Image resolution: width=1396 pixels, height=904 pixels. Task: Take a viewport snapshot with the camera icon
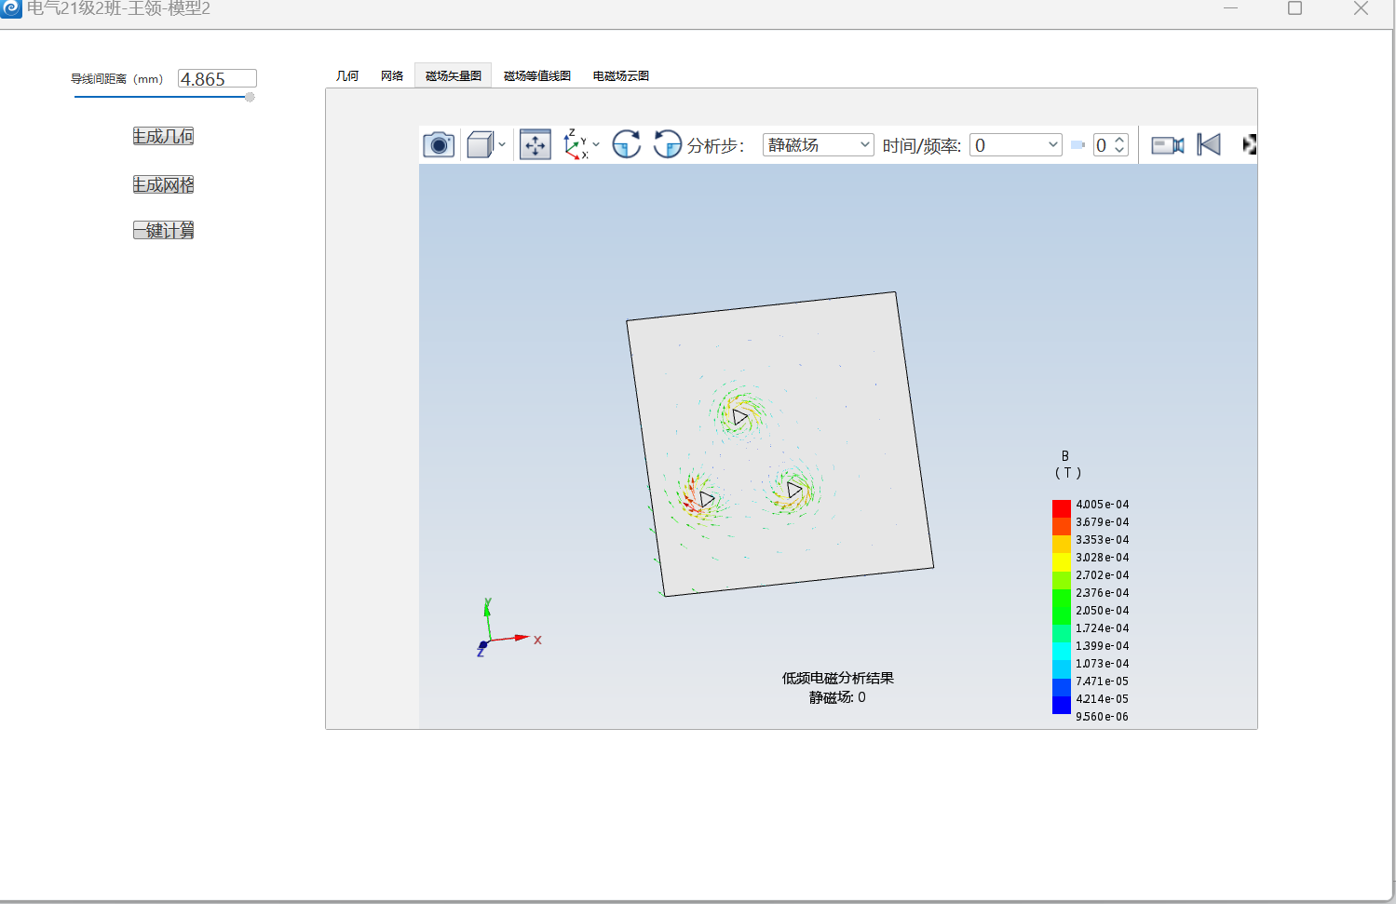coord(439,144)
